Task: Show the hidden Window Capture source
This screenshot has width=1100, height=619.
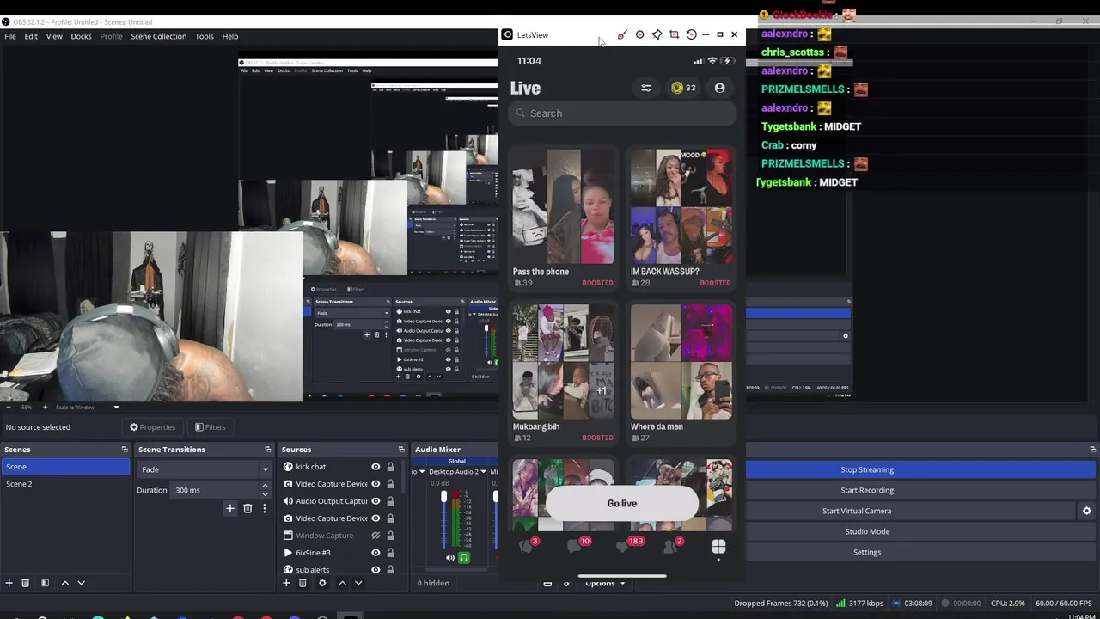Action: [x=376, y=536]
